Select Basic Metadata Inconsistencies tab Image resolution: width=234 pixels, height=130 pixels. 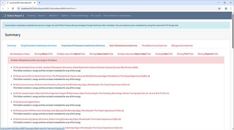(123, 45)
